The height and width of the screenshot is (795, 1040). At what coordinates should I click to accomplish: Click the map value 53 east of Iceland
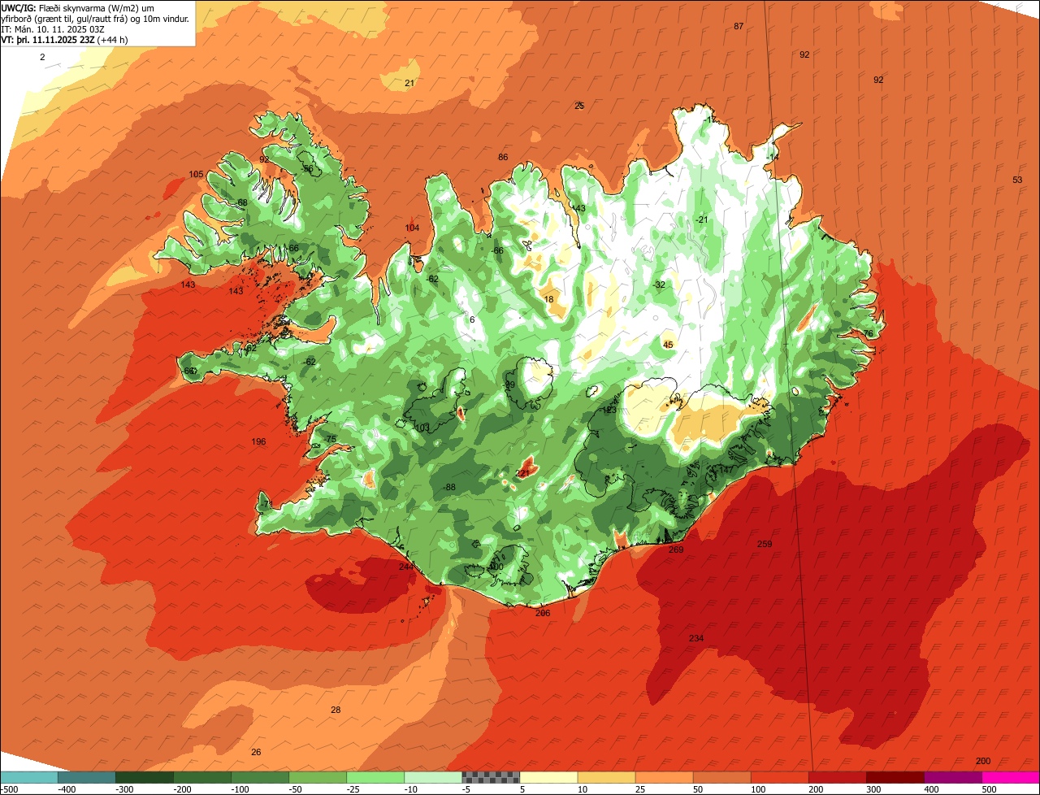[1017, 180]
